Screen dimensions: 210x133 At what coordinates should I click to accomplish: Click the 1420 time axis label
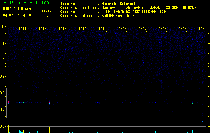pos(203,29)
